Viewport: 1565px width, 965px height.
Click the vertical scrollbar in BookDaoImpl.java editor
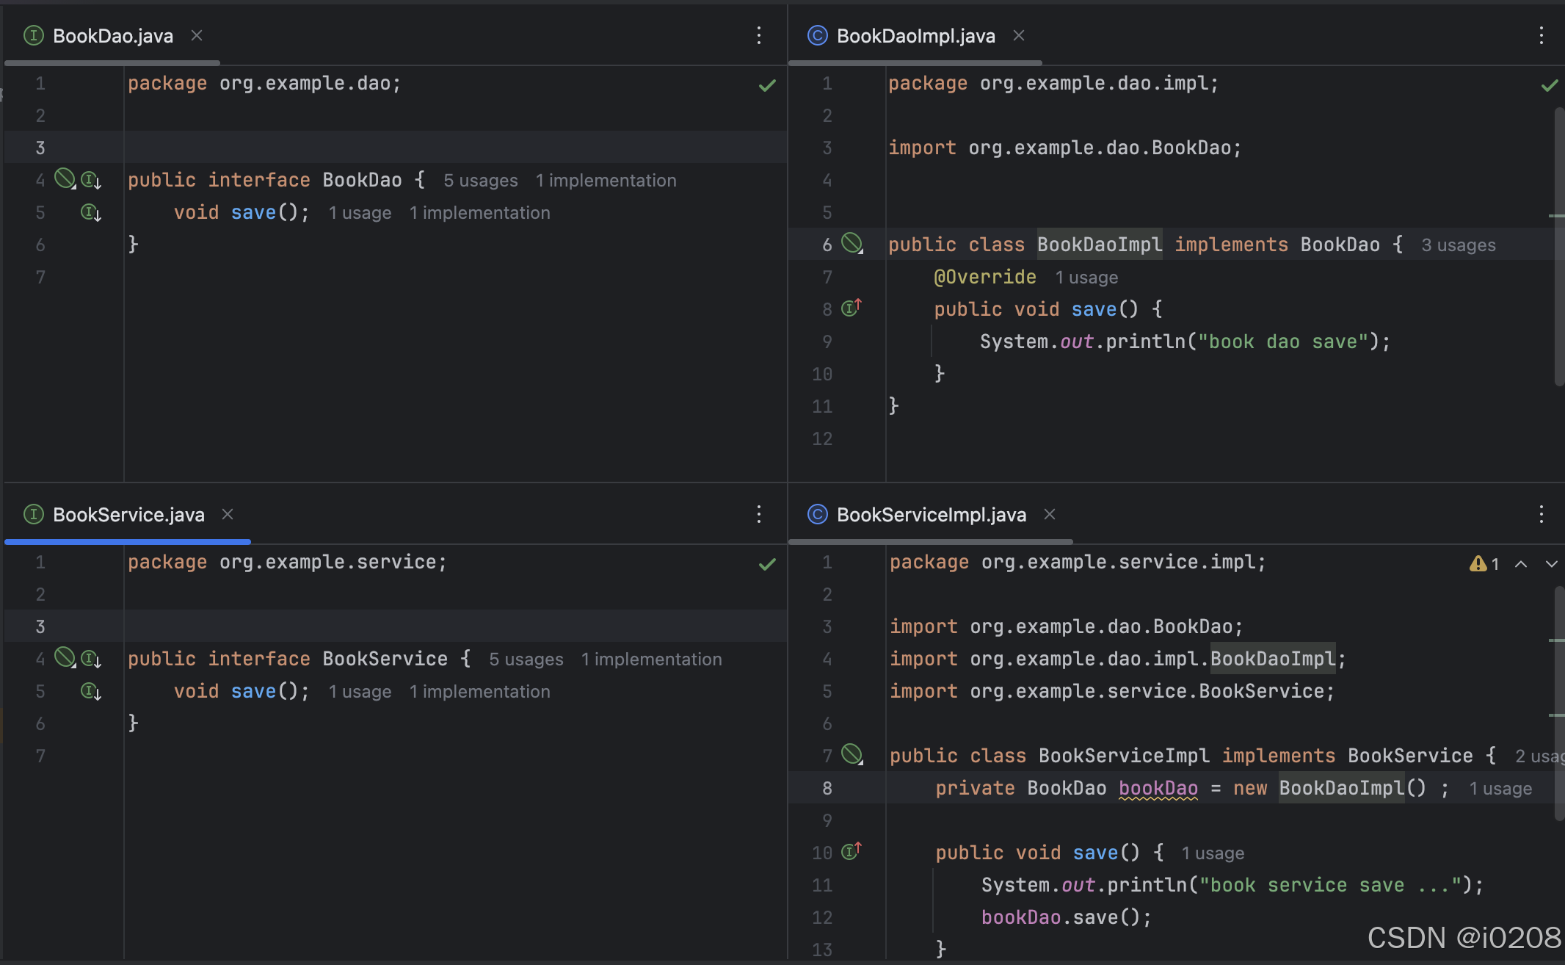click(x=1559, y=246)
